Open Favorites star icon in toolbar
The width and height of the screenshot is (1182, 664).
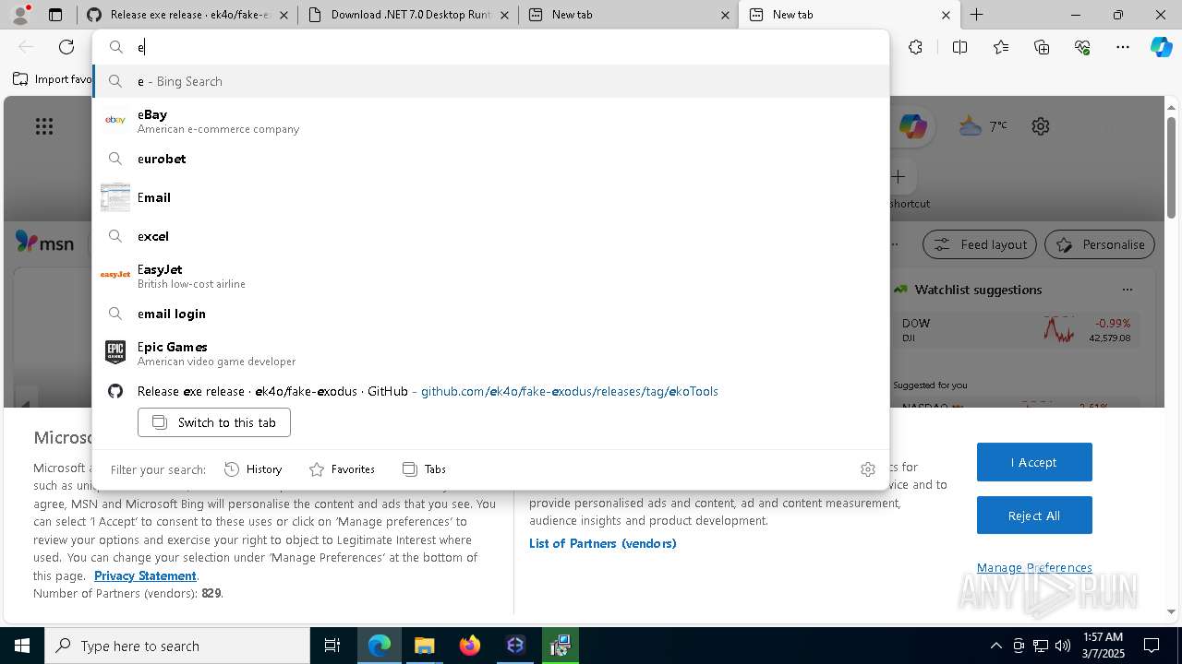point(1001,47)
